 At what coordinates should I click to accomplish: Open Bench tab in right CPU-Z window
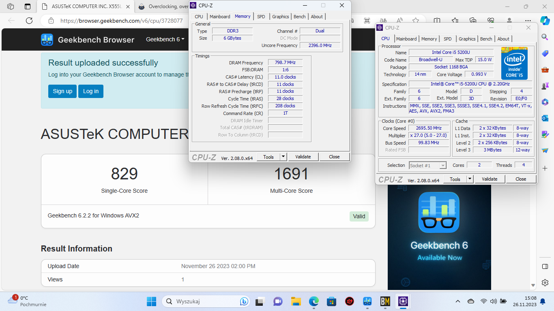pos(486,39)
